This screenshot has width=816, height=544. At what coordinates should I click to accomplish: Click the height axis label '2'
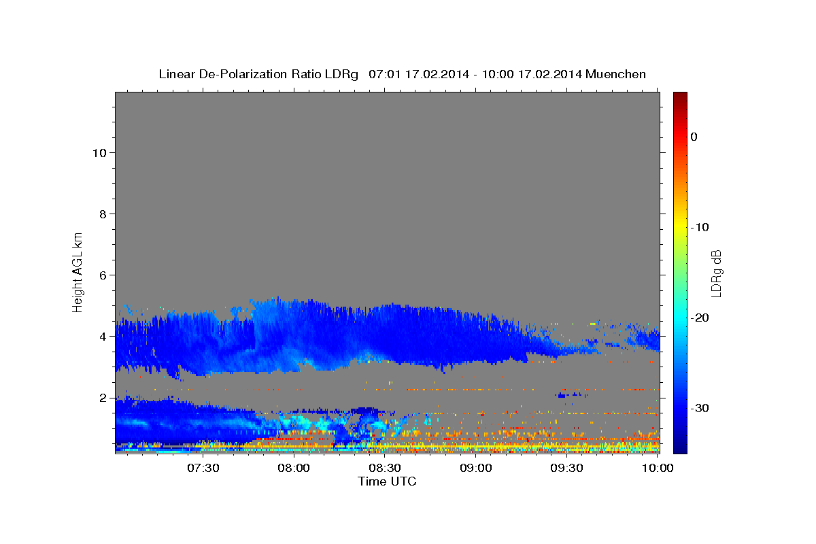[x=103, y=398]
